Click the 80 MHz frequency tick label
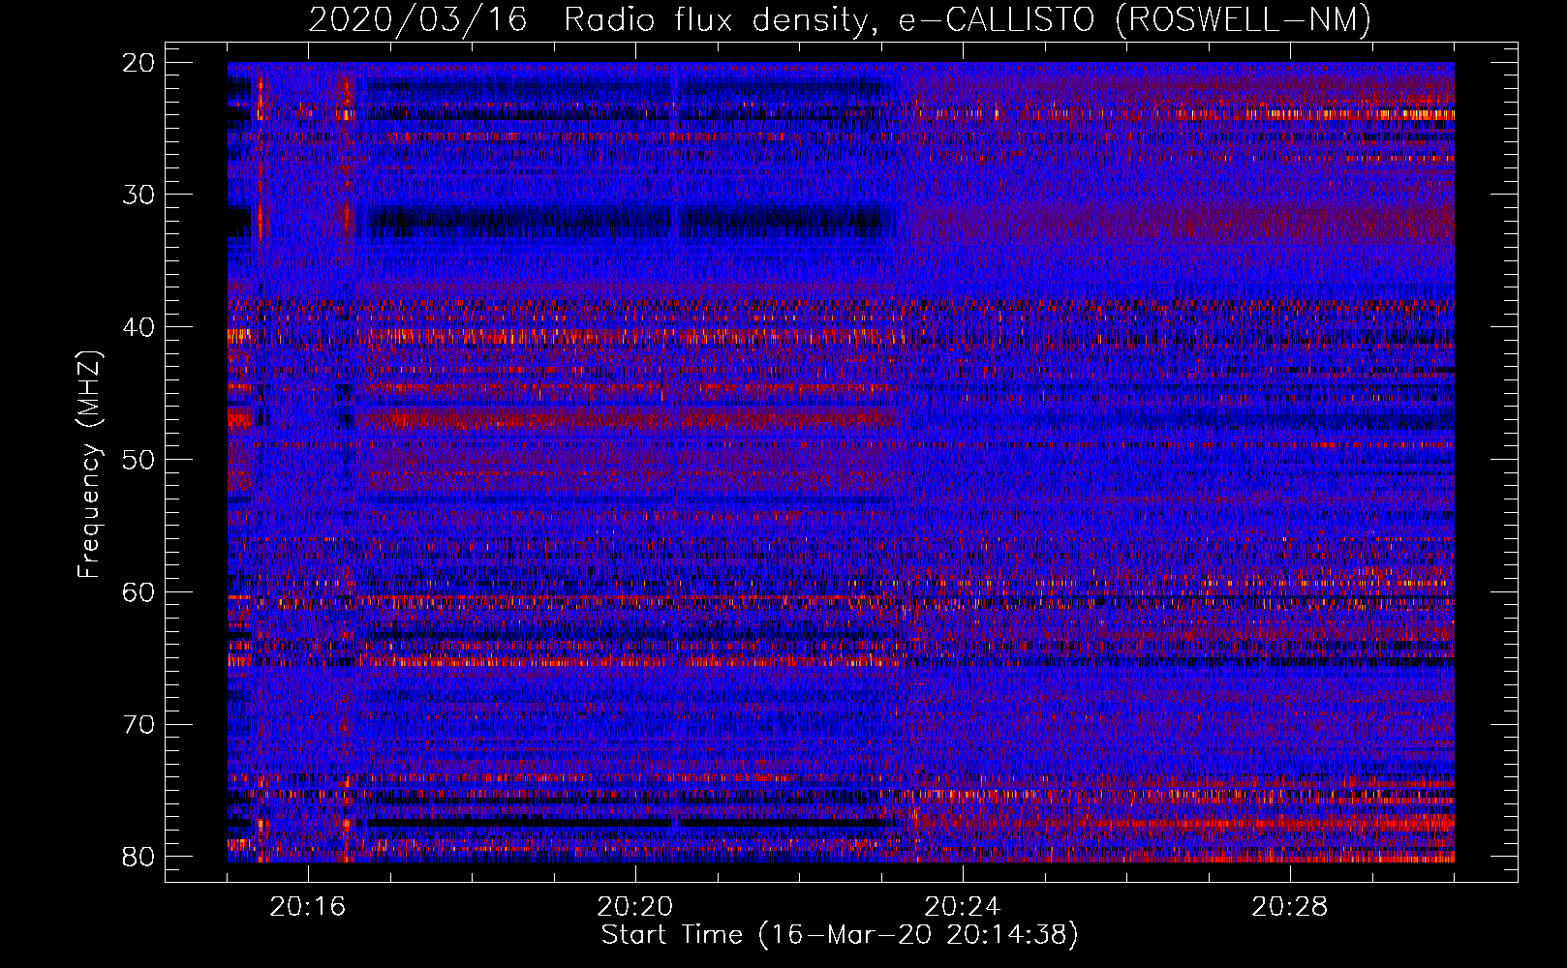 coord(139,857)
